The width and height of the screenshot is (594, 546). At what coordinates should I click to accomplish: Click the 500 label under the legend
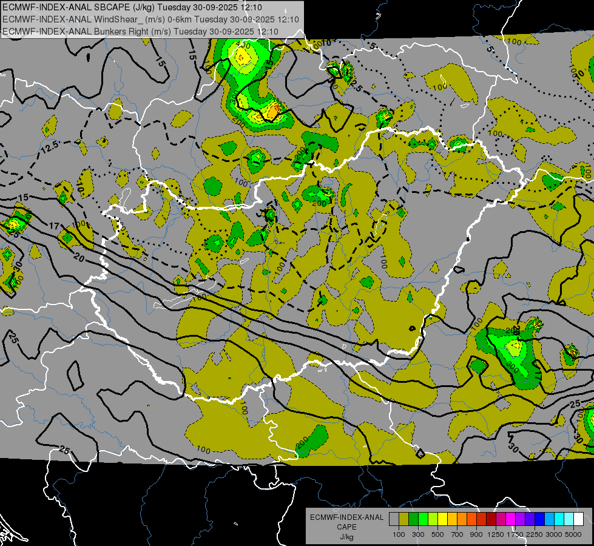pos(437,534)
